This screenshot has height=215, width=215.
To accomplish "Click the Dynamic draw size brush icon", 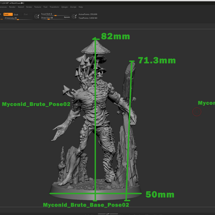I will pyautogui.click(x=74, y=16).
